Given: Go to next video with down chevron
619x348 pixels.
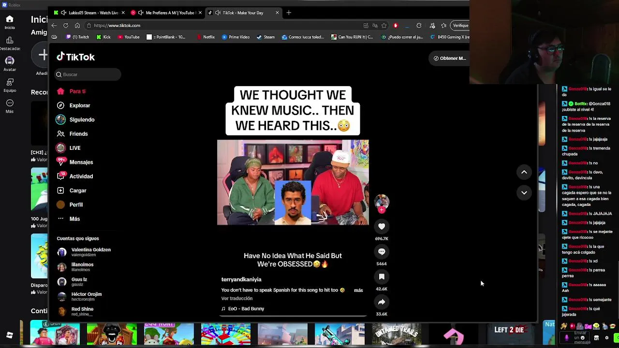Looking at the screenshot, I should click(x=524, y=192).
